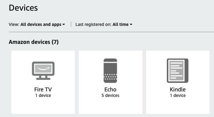Viewport: 214px width, 117px height.
Task: Select 'All time' registration filter
Action: coord(121,24)
